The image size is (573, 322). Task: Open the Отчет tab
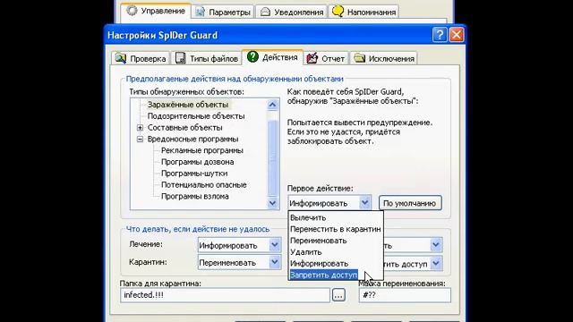326,58
